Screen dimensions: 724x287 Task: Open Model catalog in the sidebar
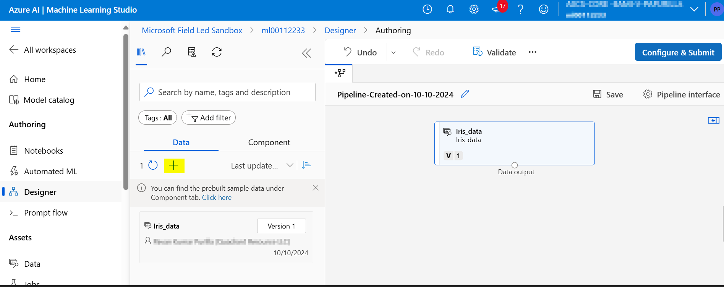[x=42, y=100]
